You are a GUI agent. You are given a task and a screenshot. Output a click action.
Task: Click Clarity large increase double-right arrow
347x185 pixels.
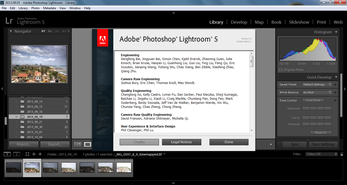point(328,118)
